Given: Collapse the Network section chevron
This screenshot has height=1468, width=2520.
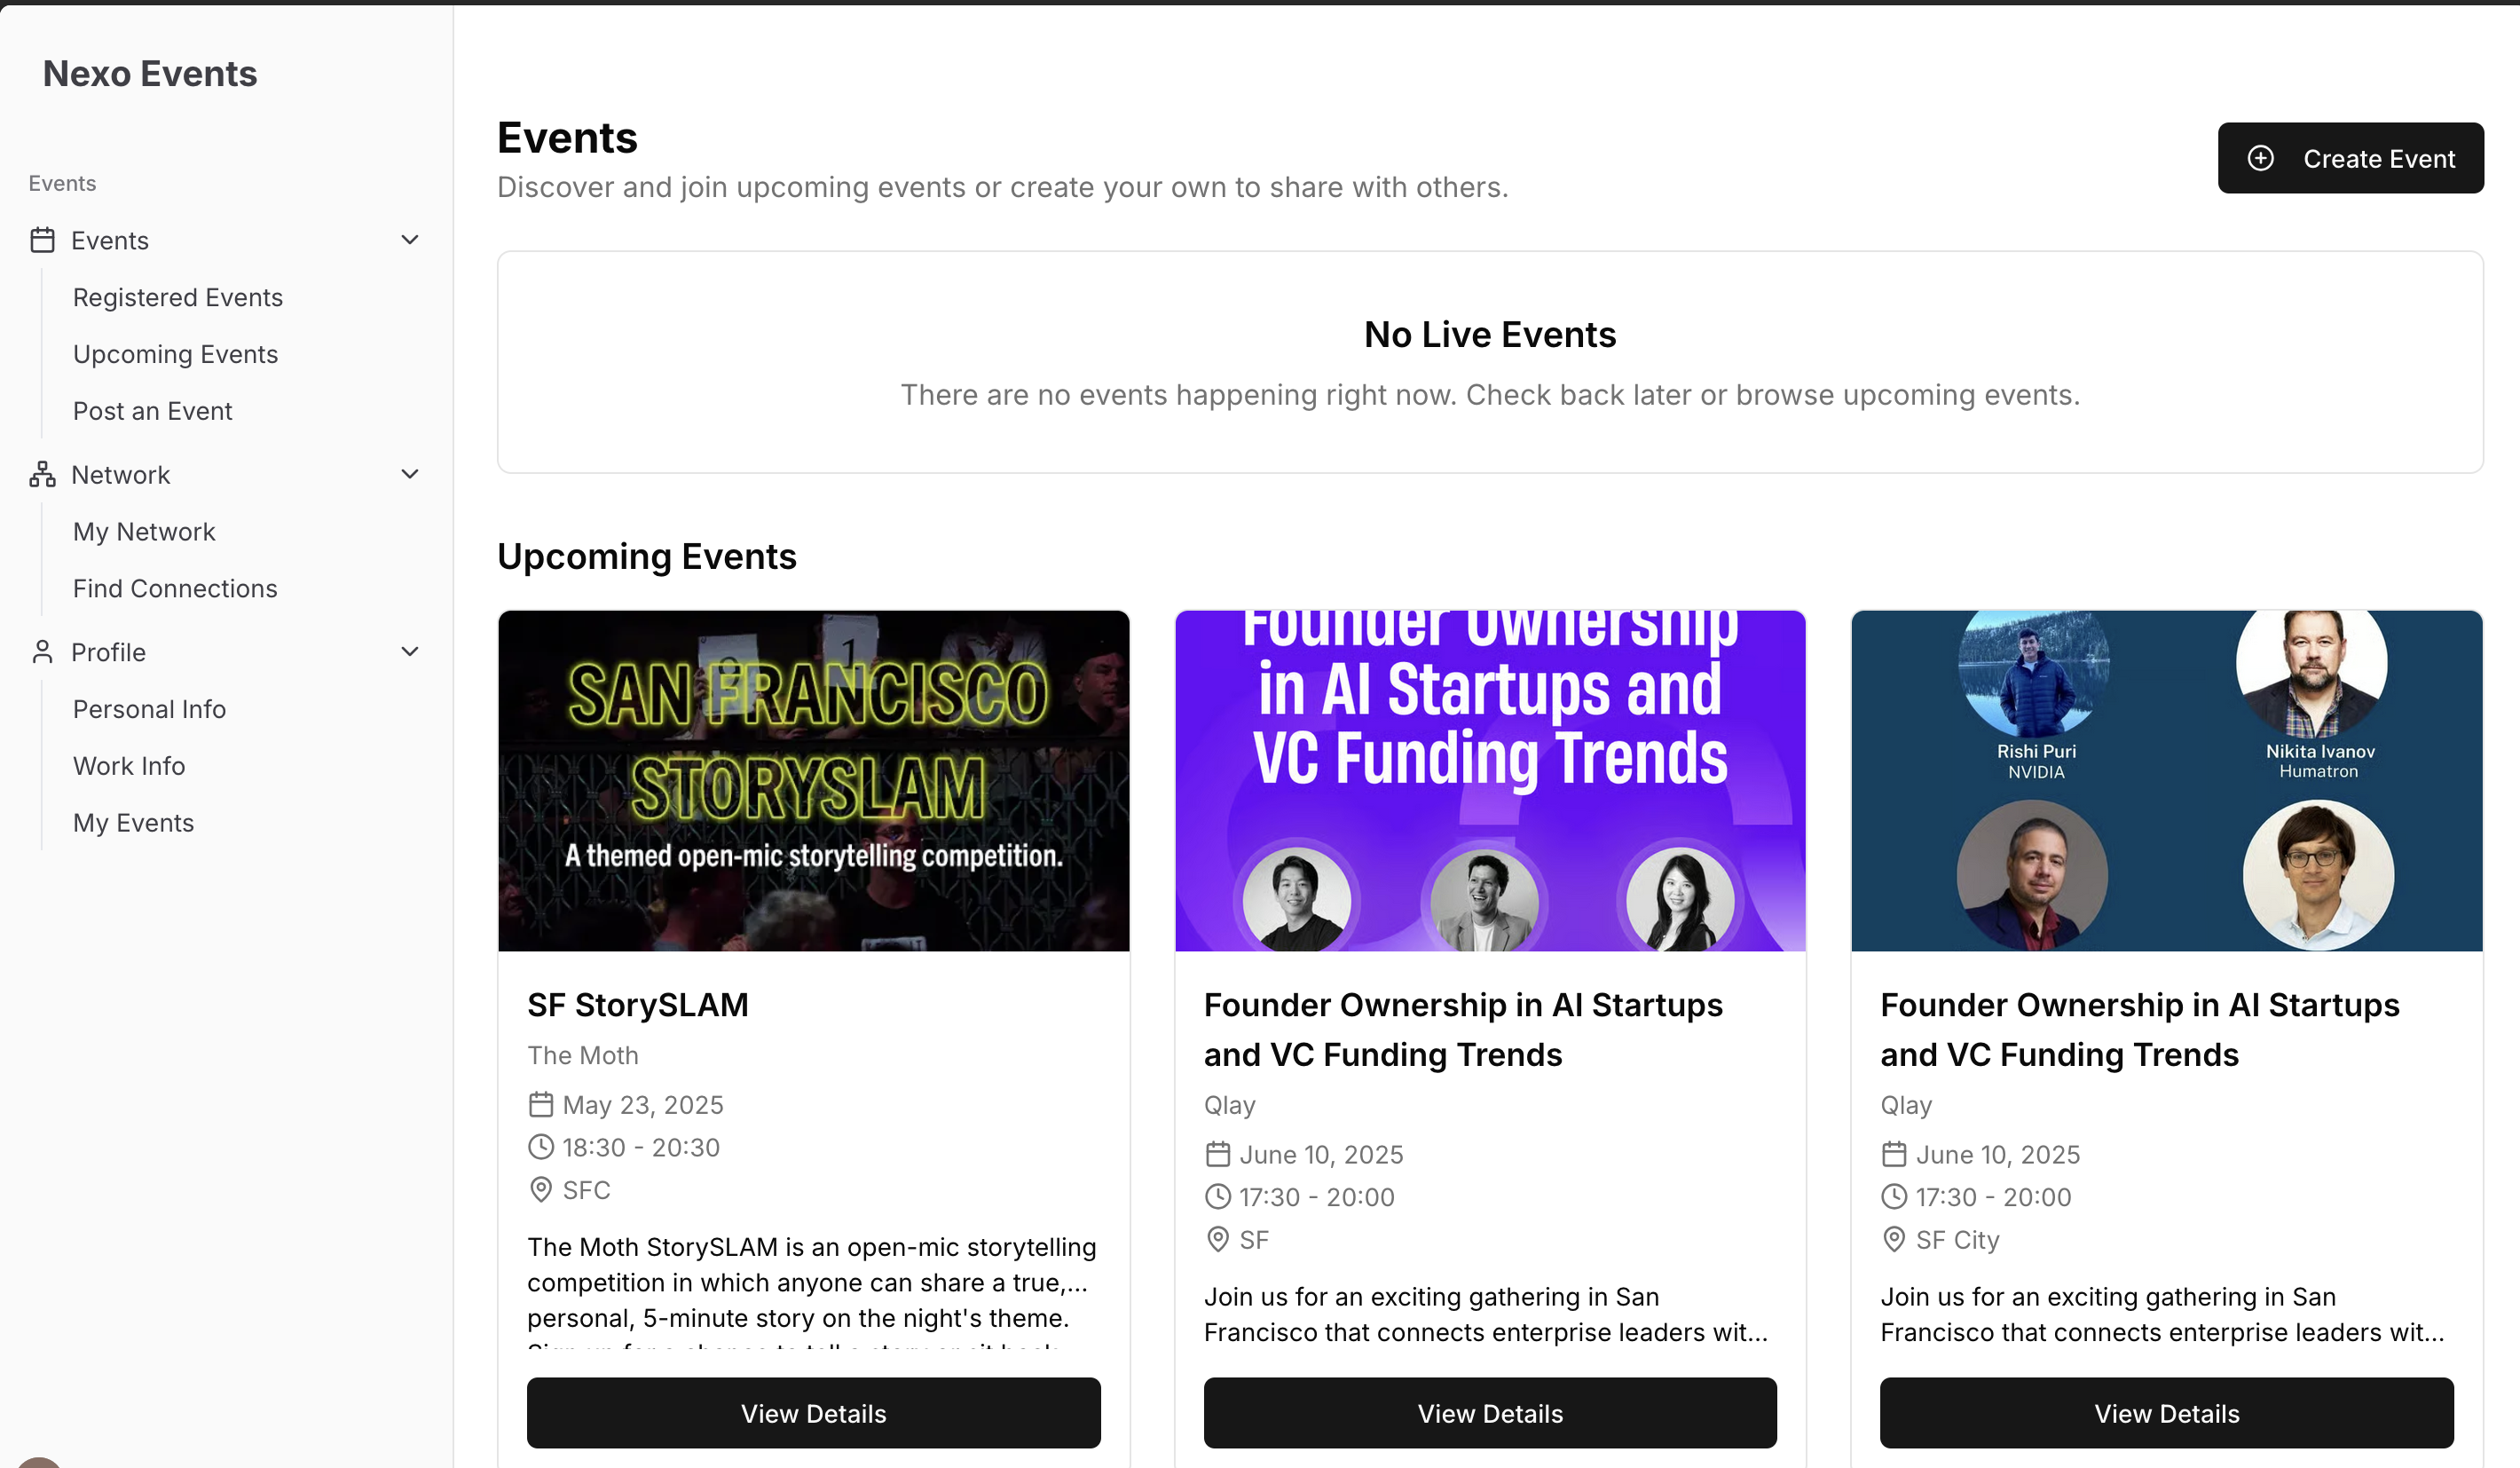Looking at the screenshot, I should pyautogui.click(x=409, y=474).
